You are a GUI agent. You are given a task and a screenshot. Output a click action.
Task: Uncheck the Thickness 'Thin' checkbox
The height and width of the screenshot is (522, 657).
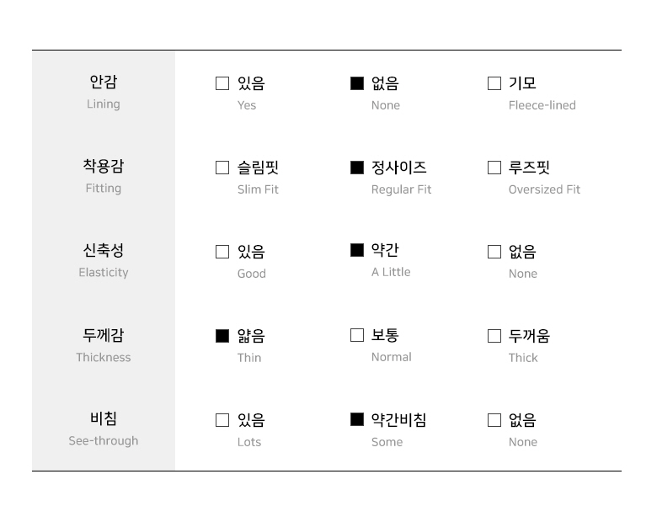222,336
